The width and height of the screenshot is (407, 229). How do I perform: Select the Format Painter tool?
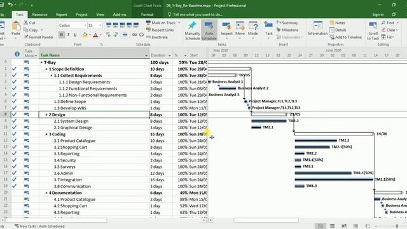(39, 37)
